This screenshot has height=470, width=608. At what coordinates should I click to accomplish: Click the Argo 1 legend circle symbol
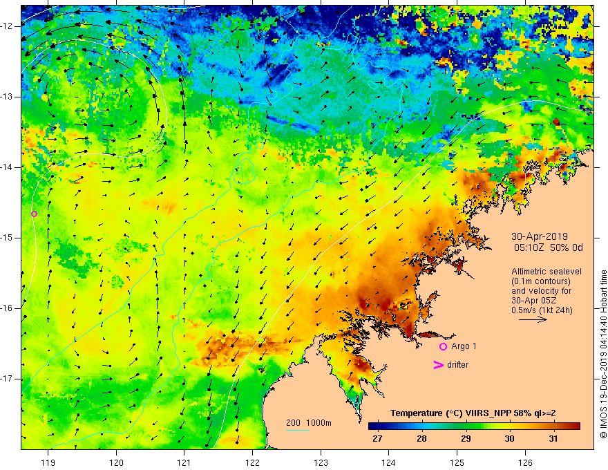tap(443, 347)
